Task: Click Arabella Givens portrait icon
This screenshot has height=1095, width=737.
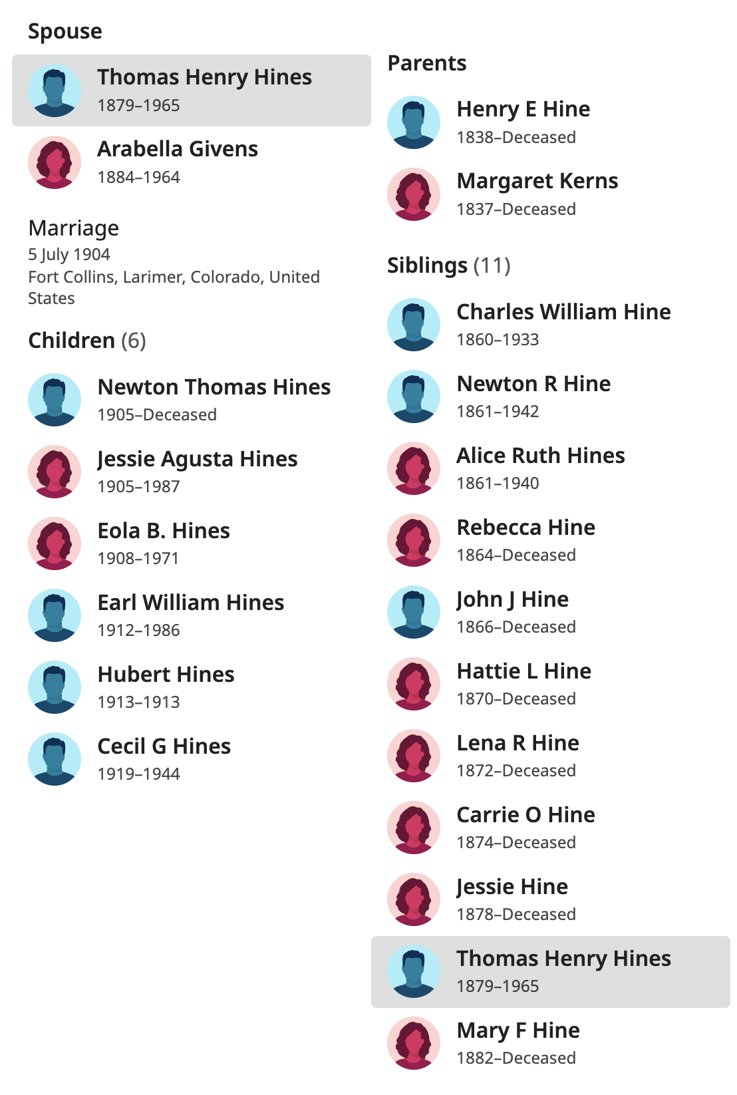Action: 55,162
